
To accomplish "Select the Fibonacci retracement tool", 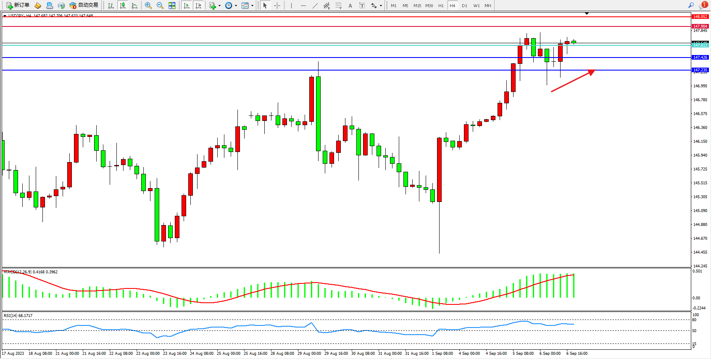I will tap(338, 5).
